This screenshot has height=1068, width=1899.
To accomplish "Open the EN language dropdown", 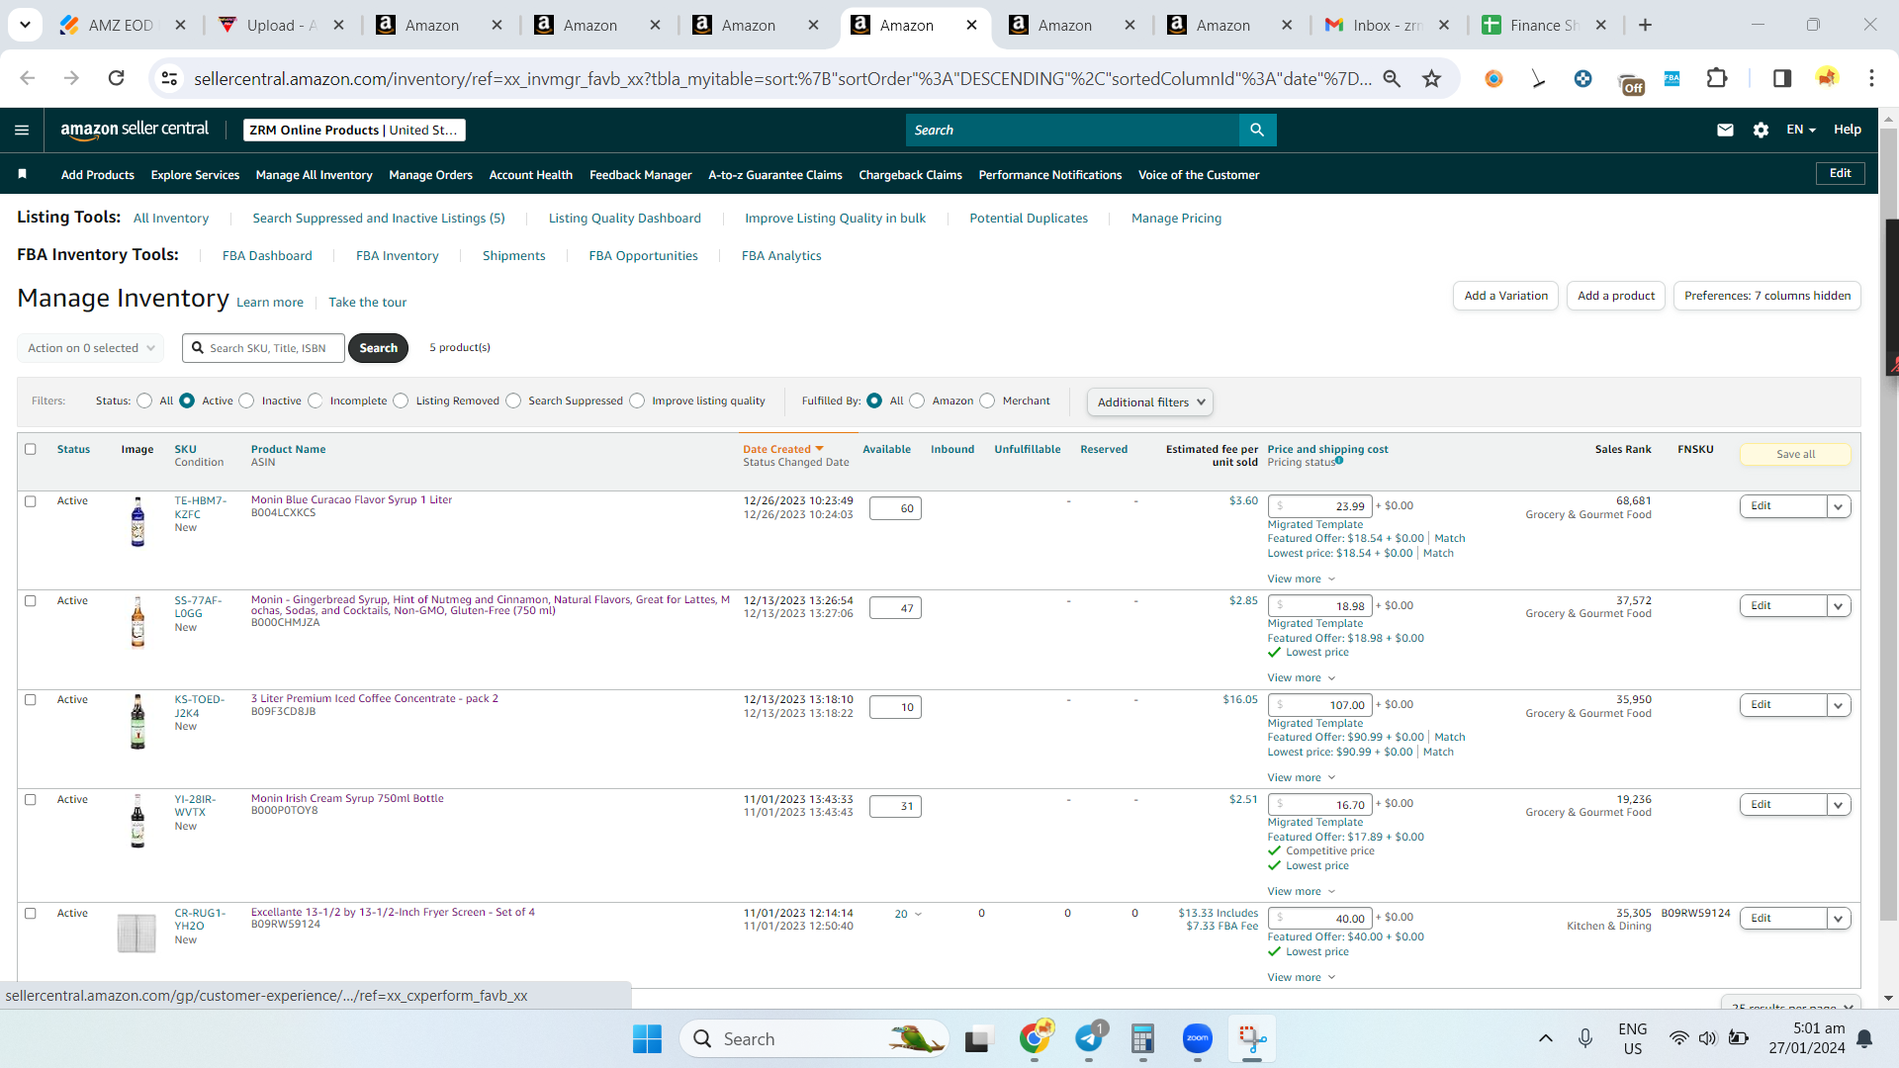I will pyautogui.click(x=1801, y=130).
